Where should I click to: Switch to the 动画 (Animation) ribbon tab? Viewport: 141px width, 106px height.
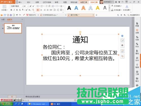[x=37, y=2]
